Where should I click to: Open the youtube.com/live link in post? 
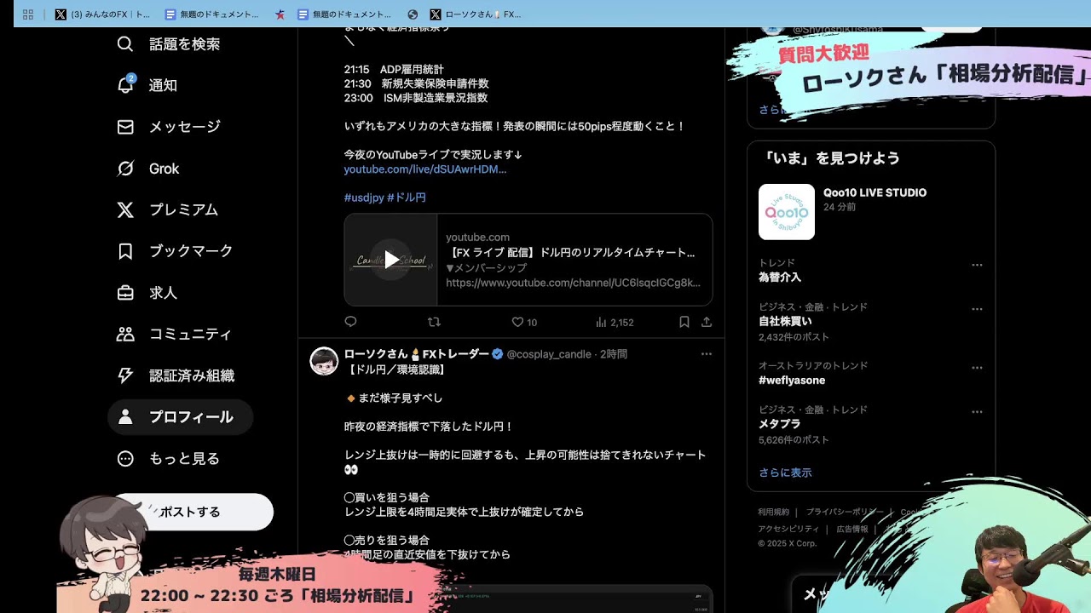(425, 169)
